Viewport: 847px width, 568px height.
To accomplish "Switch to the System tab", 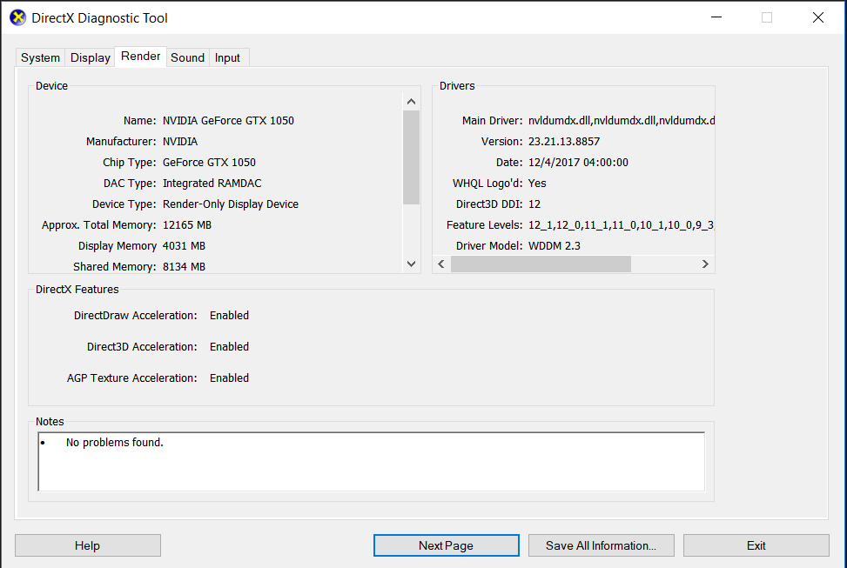I will 40,57.
